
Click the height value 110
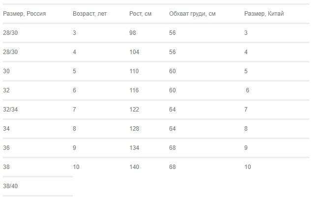pos(134,71)
